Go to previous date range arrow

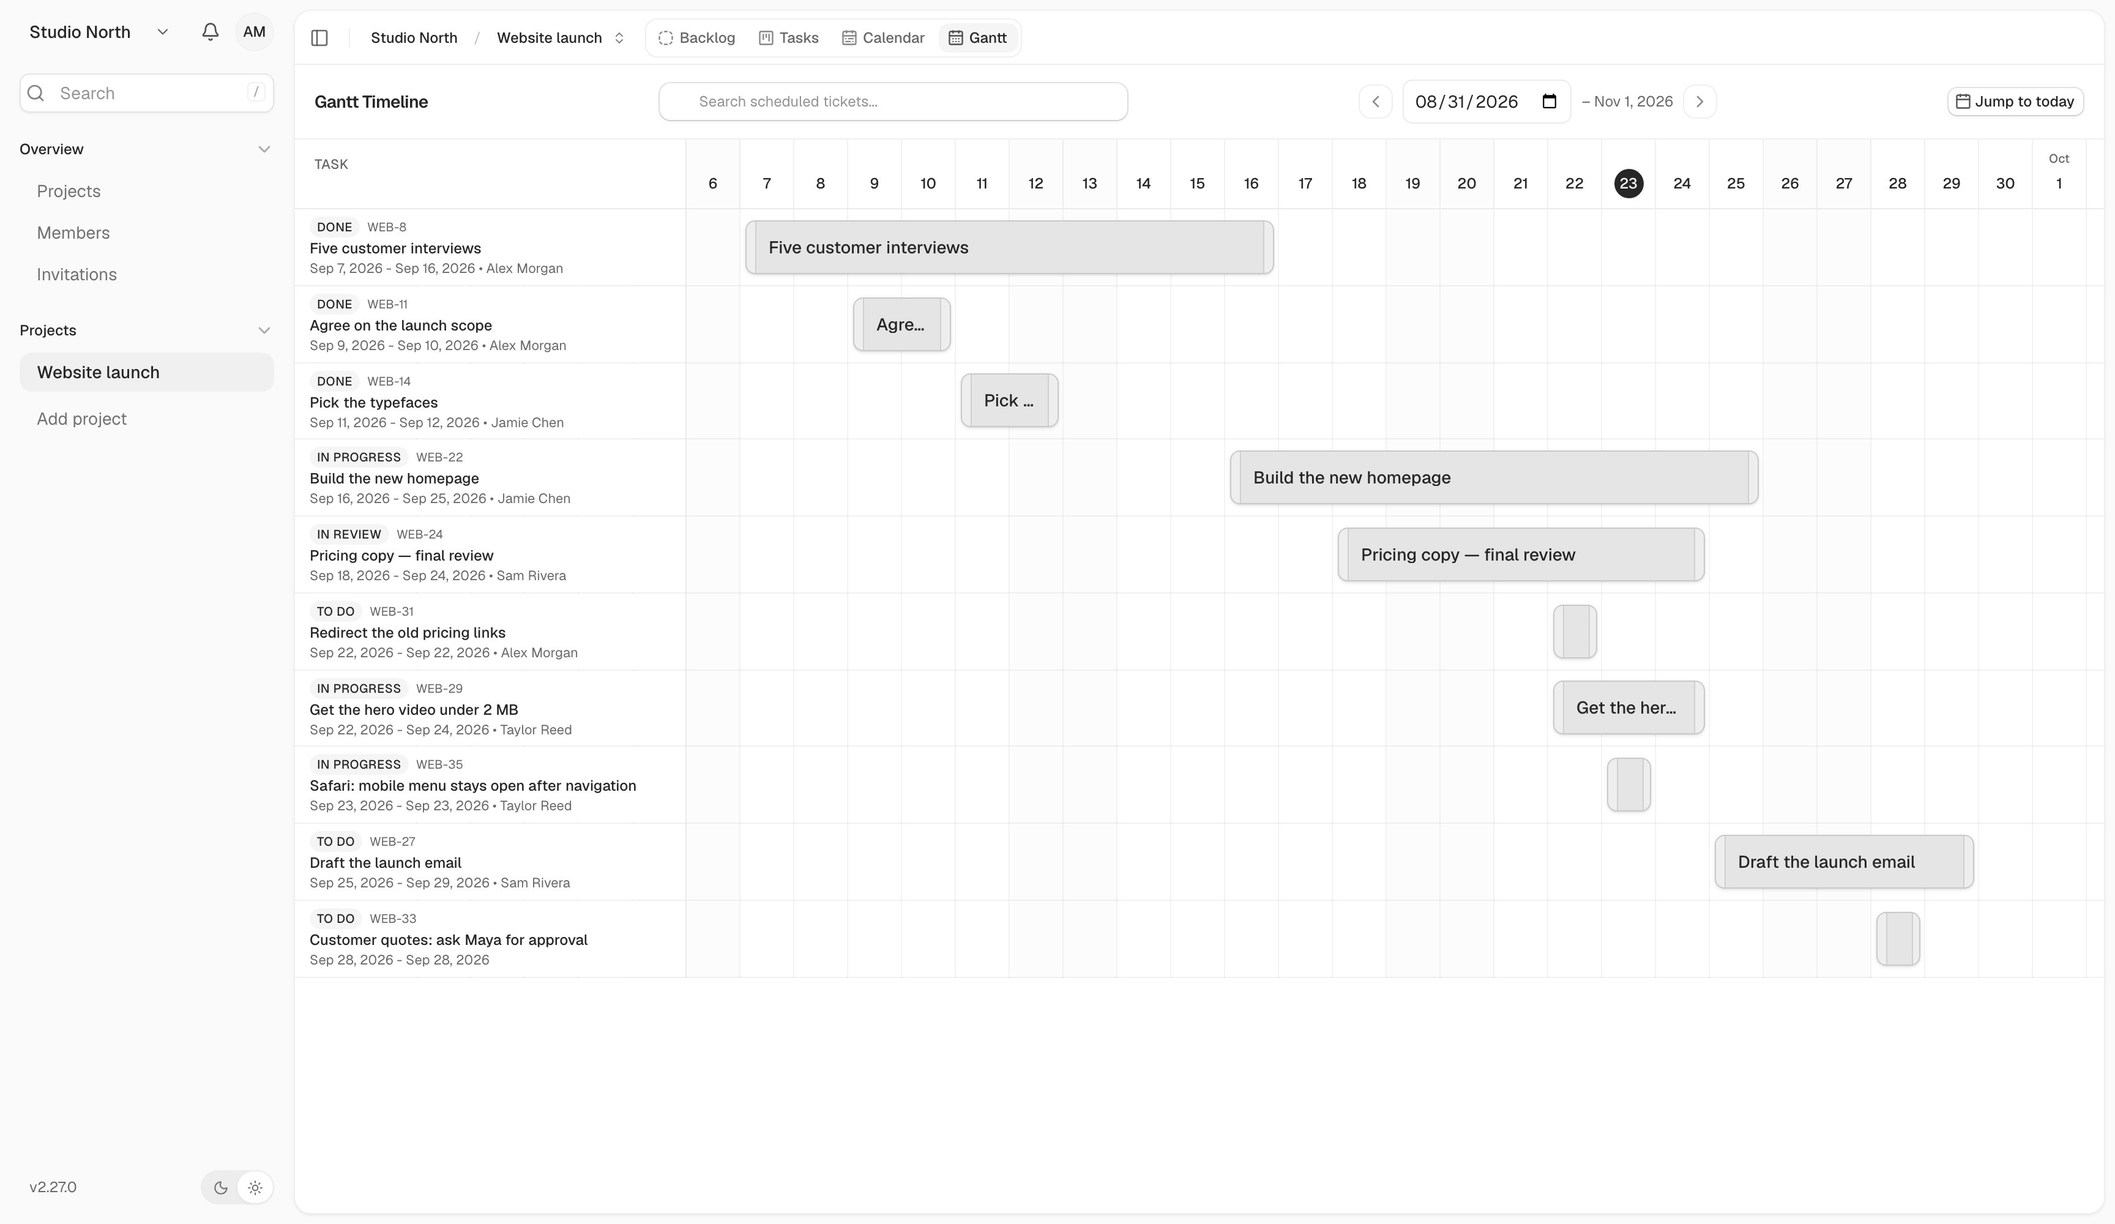tap(1376, 102)
